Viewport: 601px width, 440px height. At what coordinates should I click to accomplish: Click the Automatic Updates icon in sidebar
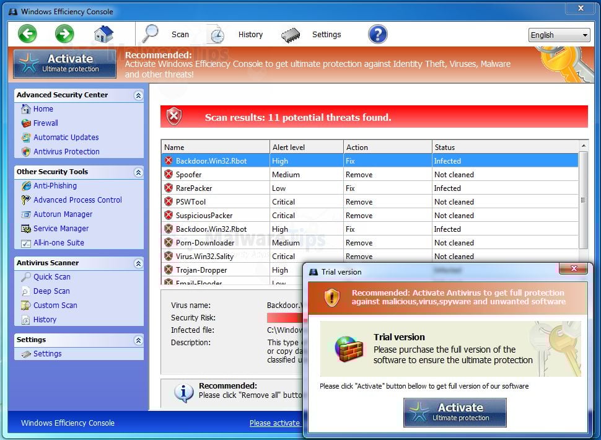[x=25, y=137]
